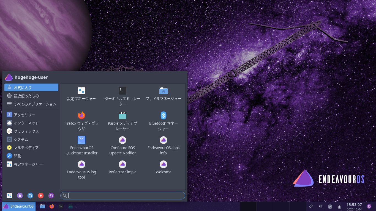Click the first workspace in pager
The image size is (376, 211).
[248, 206]
